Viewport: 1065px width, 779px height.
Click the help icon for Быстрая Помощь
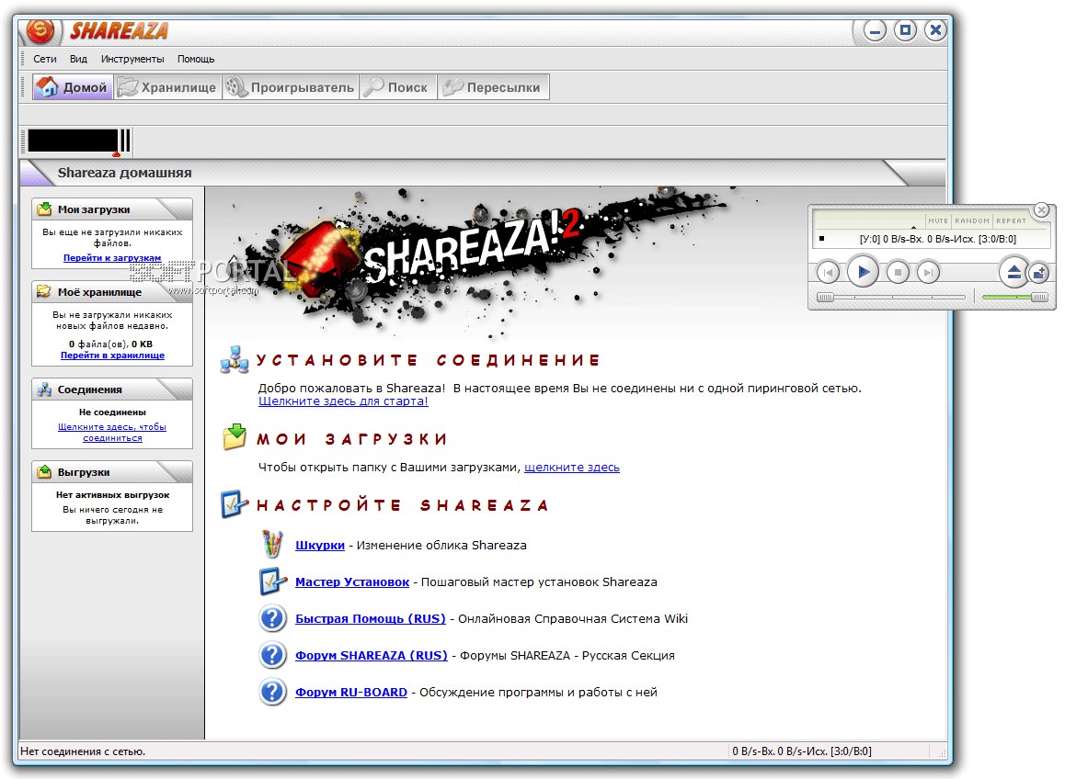[272, 618]
